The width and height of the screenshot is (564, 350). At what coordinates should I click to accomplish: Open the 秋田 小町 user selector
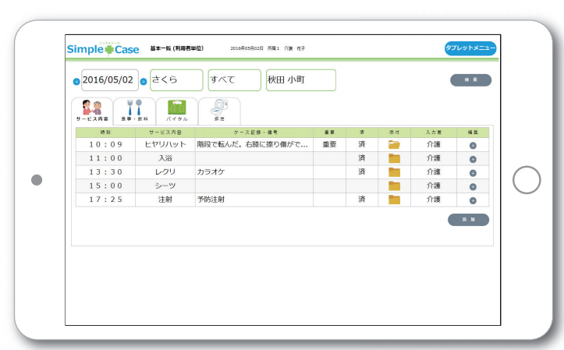[300, 80]
